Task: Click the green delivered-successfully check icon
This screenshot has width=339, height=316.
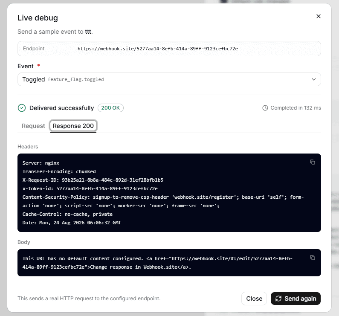Action: 22,108
